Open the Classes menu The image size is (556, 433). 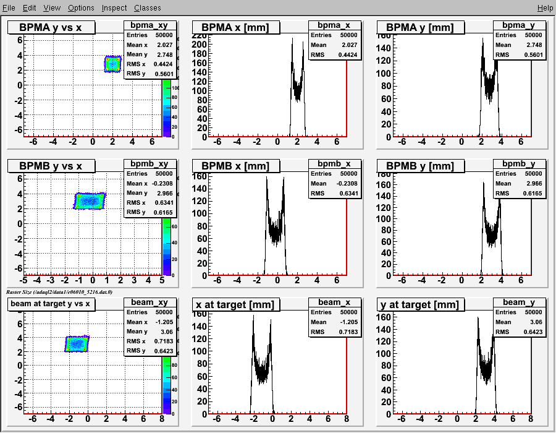148,8
